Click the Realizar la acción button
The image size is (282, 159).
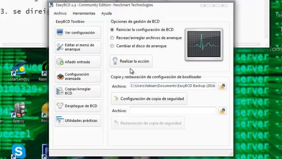tap(131, 61)
